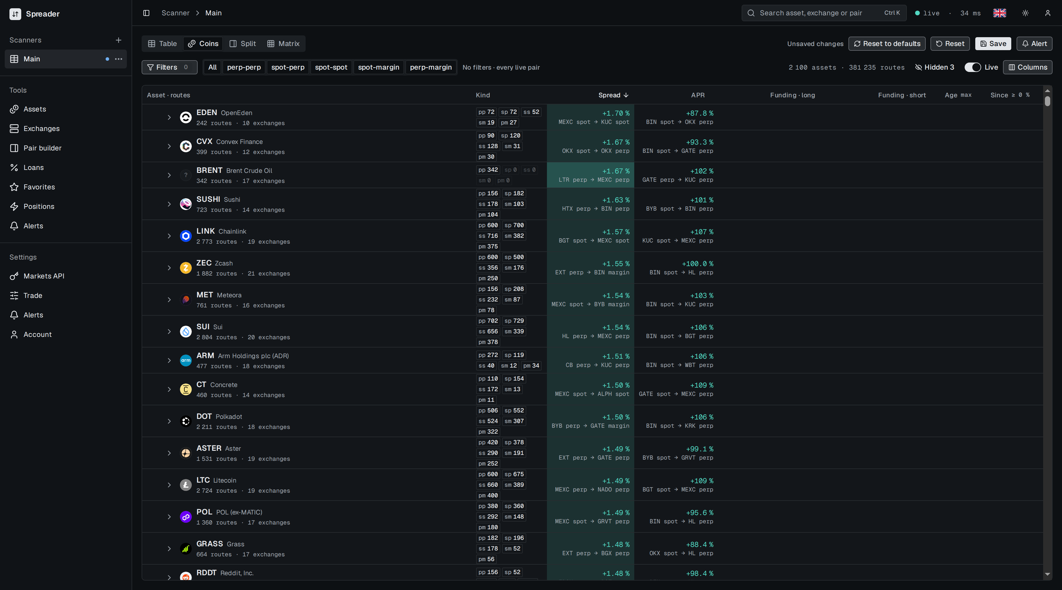
Task: Open the Filters panel button
Action: click(x=169, y=67)
